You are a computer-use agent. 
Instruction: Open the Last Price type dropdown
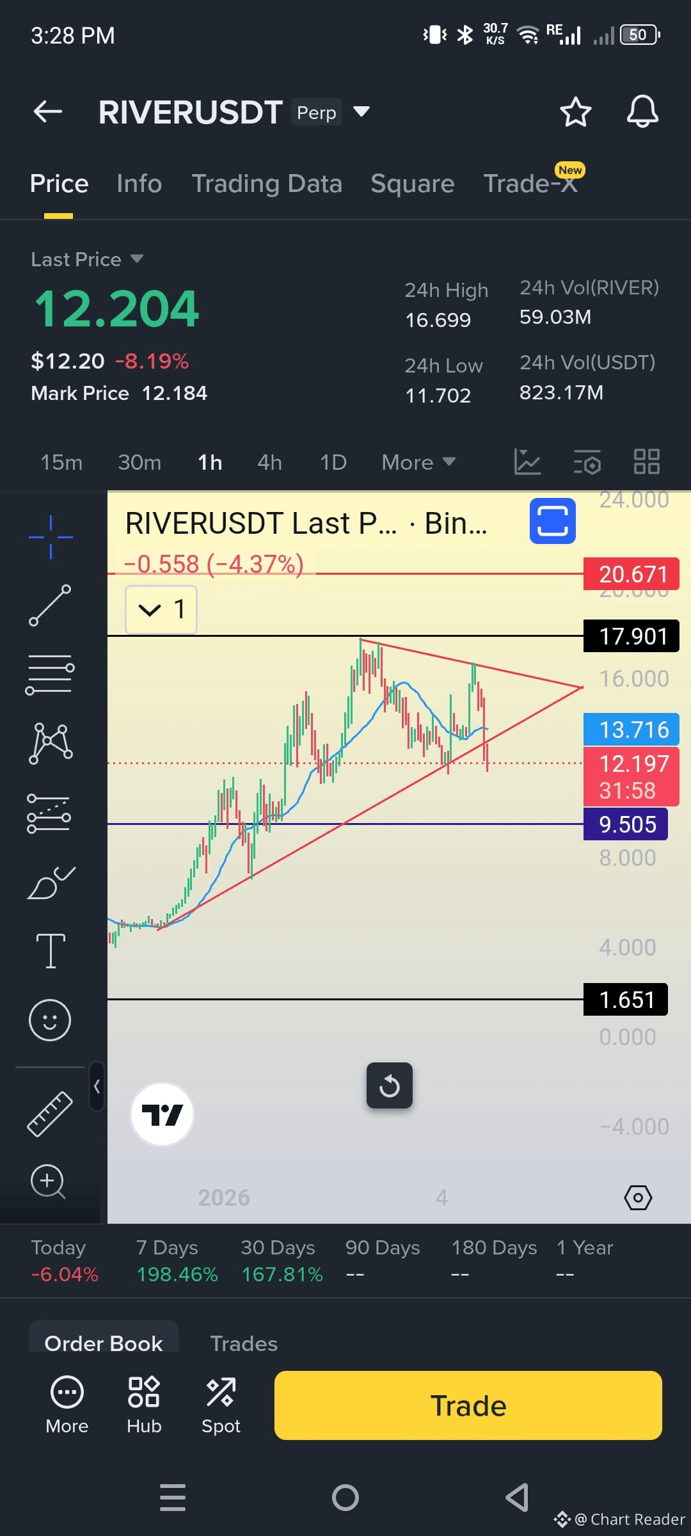87,259
